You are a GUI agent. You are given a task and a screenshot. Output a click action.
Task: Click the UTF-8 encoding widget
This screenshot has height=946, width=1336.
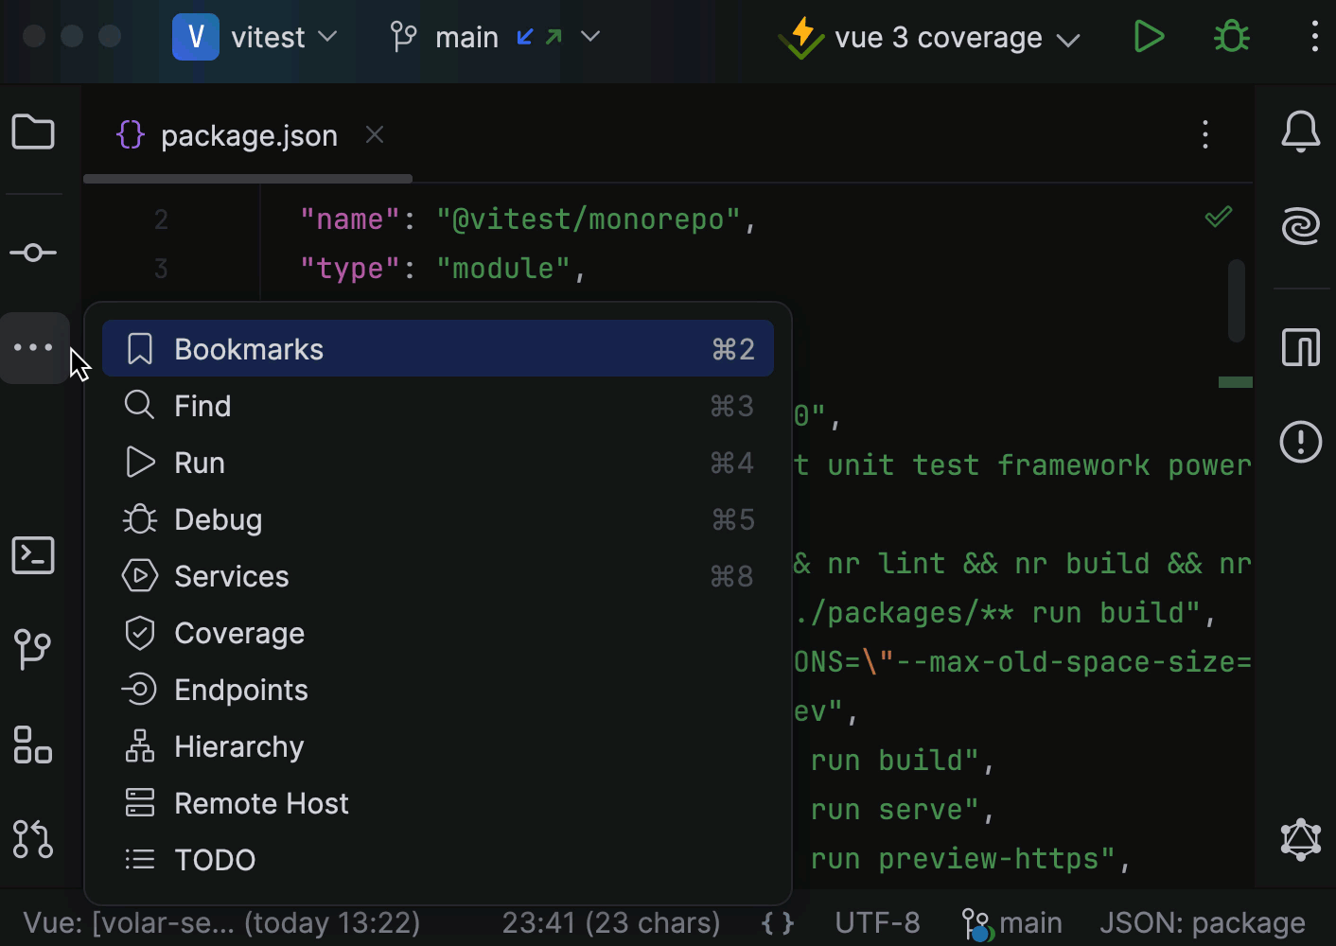click(877, 922)
